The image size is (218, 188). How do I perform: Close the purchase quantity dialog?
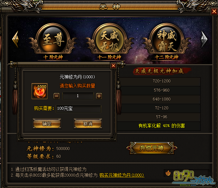(113, 66)
